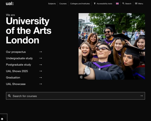Click arrow next to UAL Shows 2025

[41, 71]
